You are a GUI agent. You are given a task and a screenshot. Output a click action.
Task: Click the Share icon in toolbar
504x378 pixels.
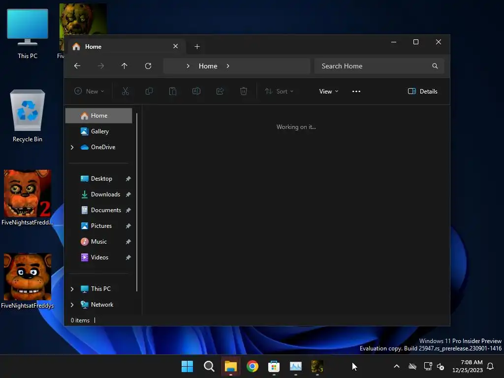coord(220,91)
